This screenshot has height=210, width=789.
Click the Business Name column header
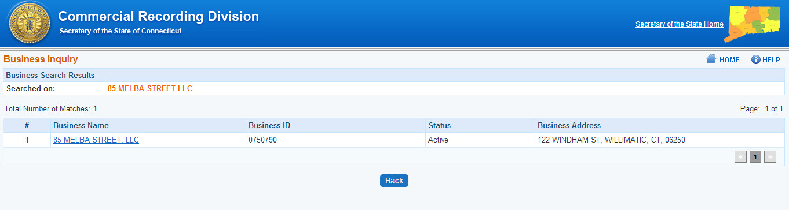pos(148,125)
